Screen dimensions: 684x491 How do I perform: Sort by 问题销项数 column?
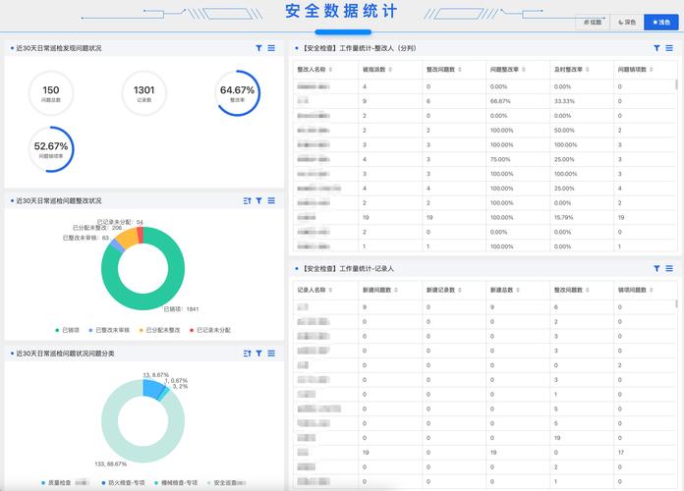click(x=652, y=70)
